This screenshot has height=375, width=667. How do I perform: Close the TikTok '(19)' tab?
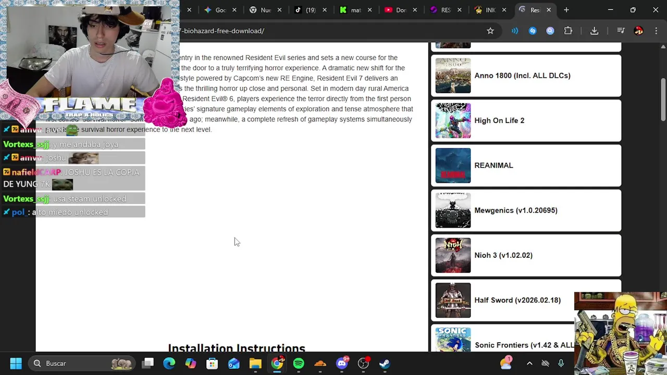[325, 10]
